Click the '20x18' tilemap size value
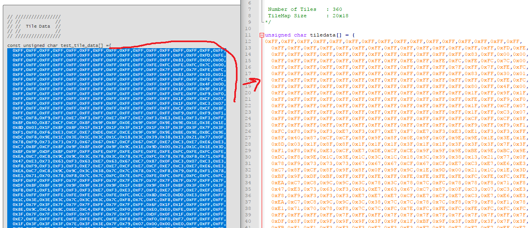Image resolution: width=531 pixels, height=228 pixels. tap(340, 16)
